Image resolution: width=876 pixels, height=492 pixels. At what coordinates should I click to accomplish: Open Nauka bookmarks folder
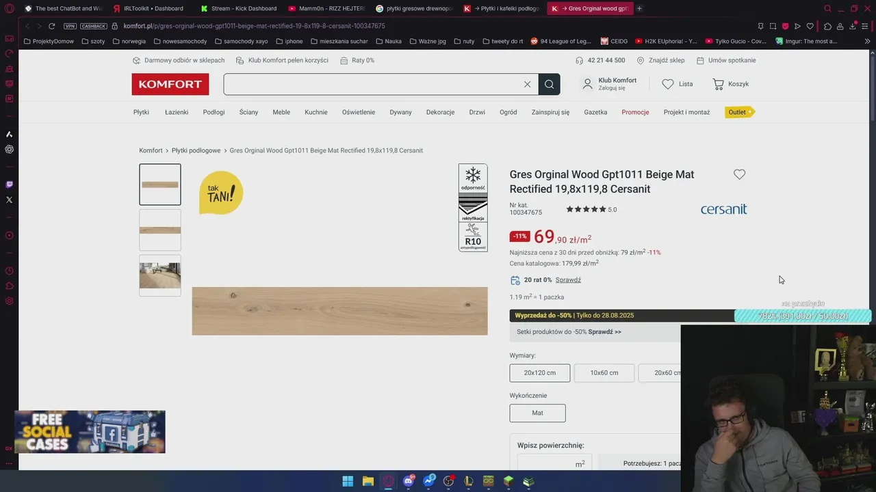coord(389,41)
